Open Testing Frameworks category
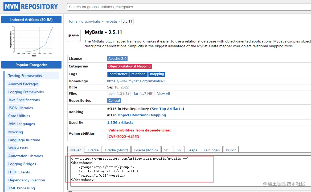This screenshot has width=311, height=192. (x=25, y=76)
